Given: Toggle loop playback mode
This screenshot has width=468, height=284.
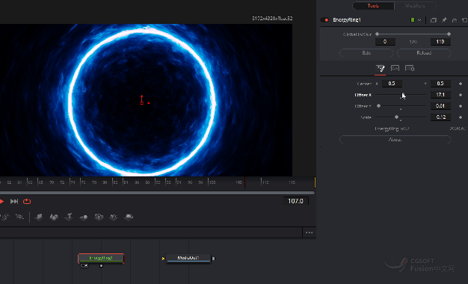Looking at the screenshot, I should (27, 201).
